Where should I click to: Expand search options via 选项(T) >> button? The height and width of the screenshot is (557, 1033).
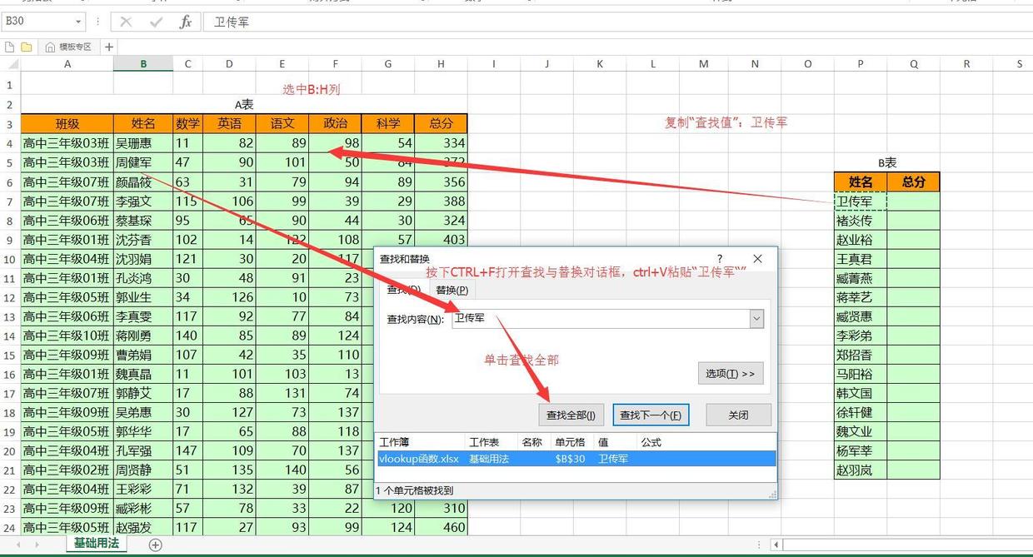click(730, 373)
